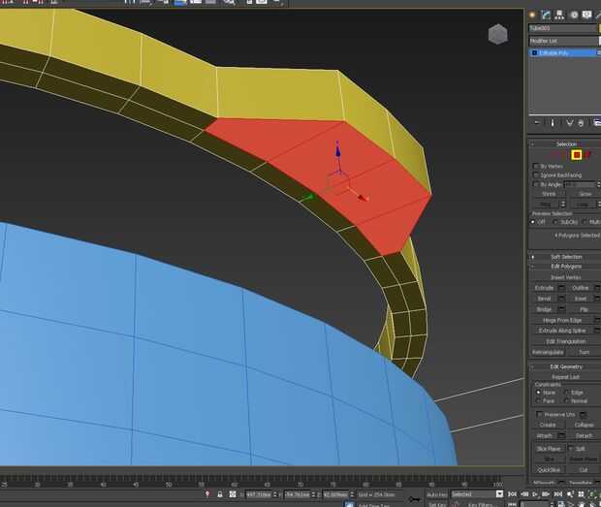Open the Modifier List dropdown

564,41
